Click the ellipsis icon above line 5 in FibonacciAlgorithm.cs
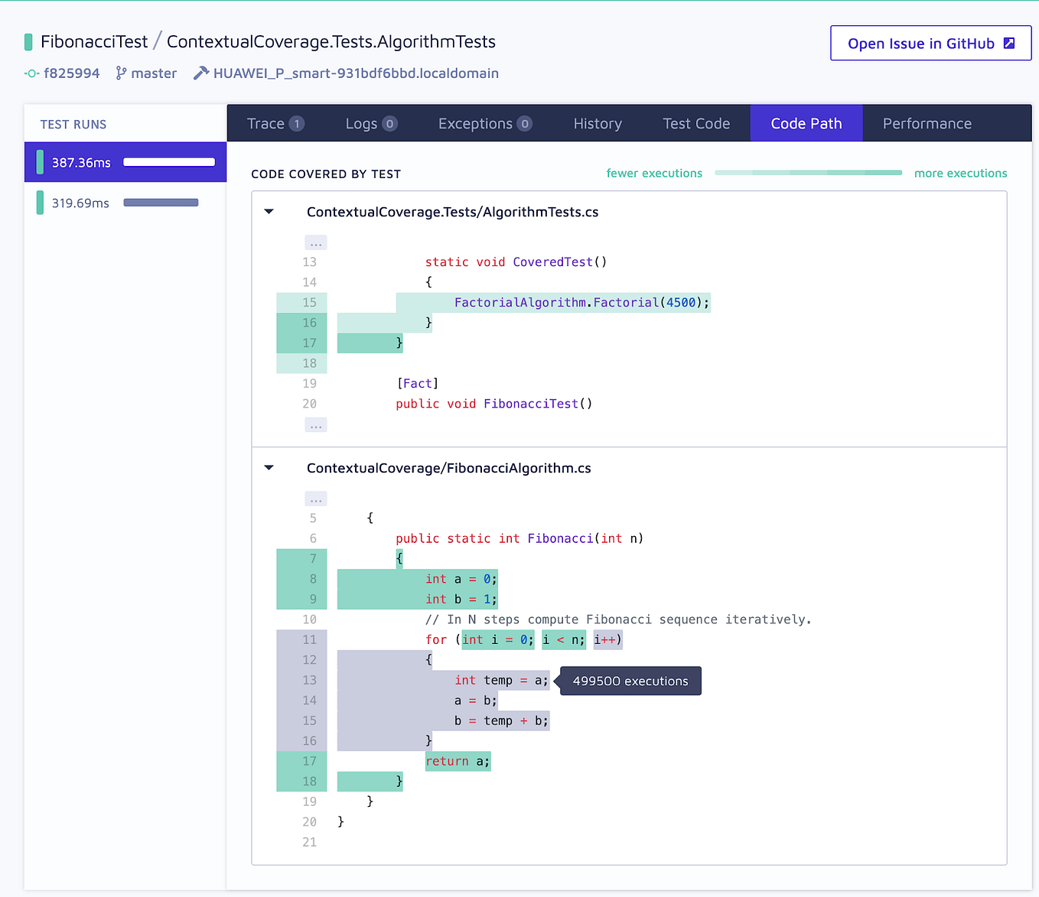The height and width of the screenshot is (897, 1039). click(316, 499)
